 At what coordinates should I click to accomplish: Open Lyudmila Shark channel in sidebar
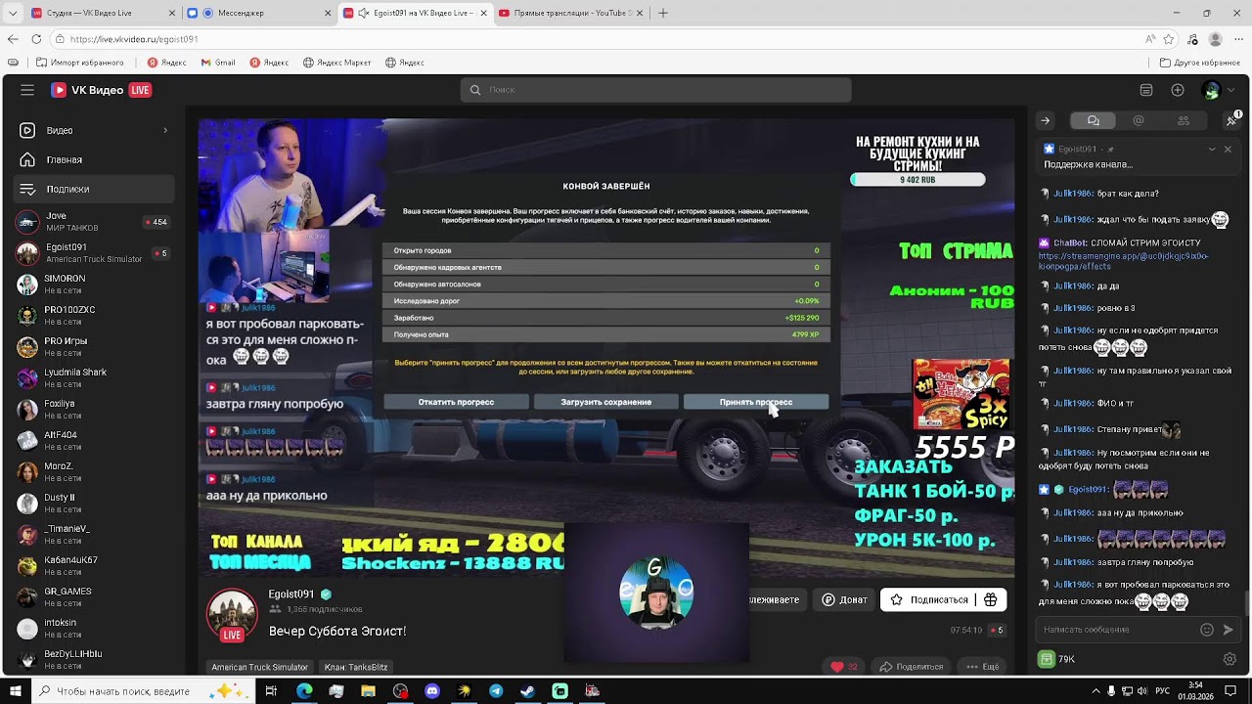coord(96,378)
